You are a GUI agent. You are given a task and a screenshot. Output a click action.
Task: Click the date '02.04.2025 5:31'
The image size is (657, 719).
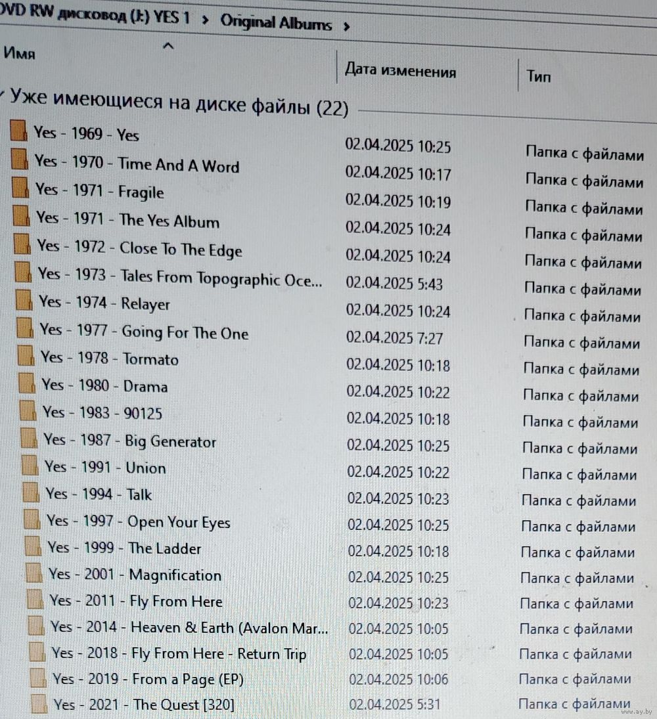click(395, 704)
